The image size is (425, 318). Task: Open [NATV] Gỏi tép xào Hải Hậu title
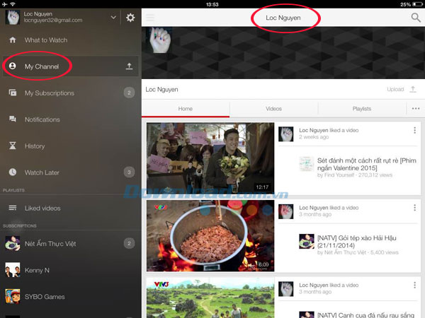pyautogui.click(x=357, y=242)
